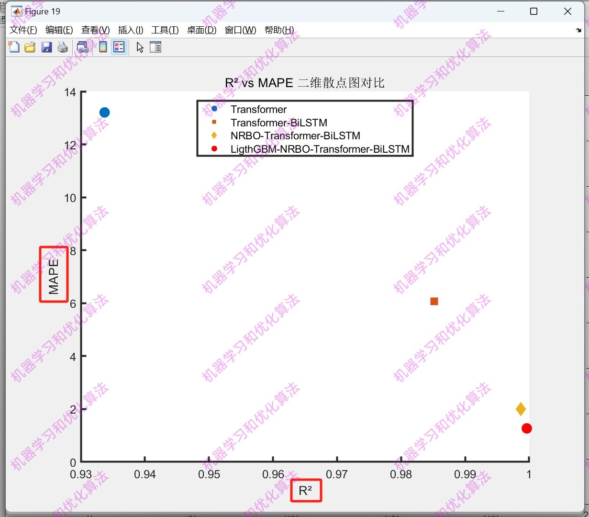589x517 pixels.
Task: Open the 工具(T) menu
Action: pos(165,30)
